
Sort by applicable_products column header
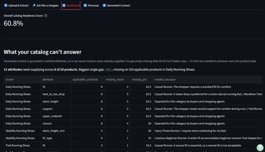click(88, 80)
